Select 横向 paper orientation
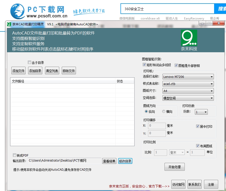 coord(164,111)
